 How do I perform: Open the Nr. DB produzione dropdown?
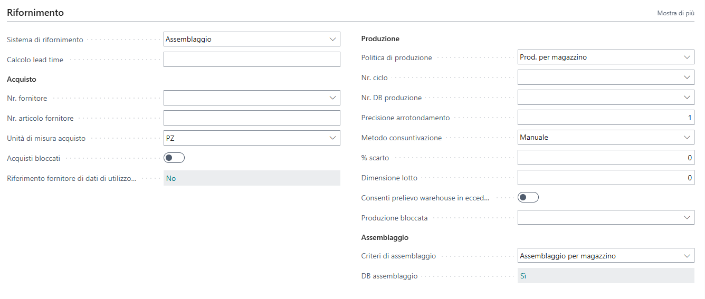click(x=605, y=98)
